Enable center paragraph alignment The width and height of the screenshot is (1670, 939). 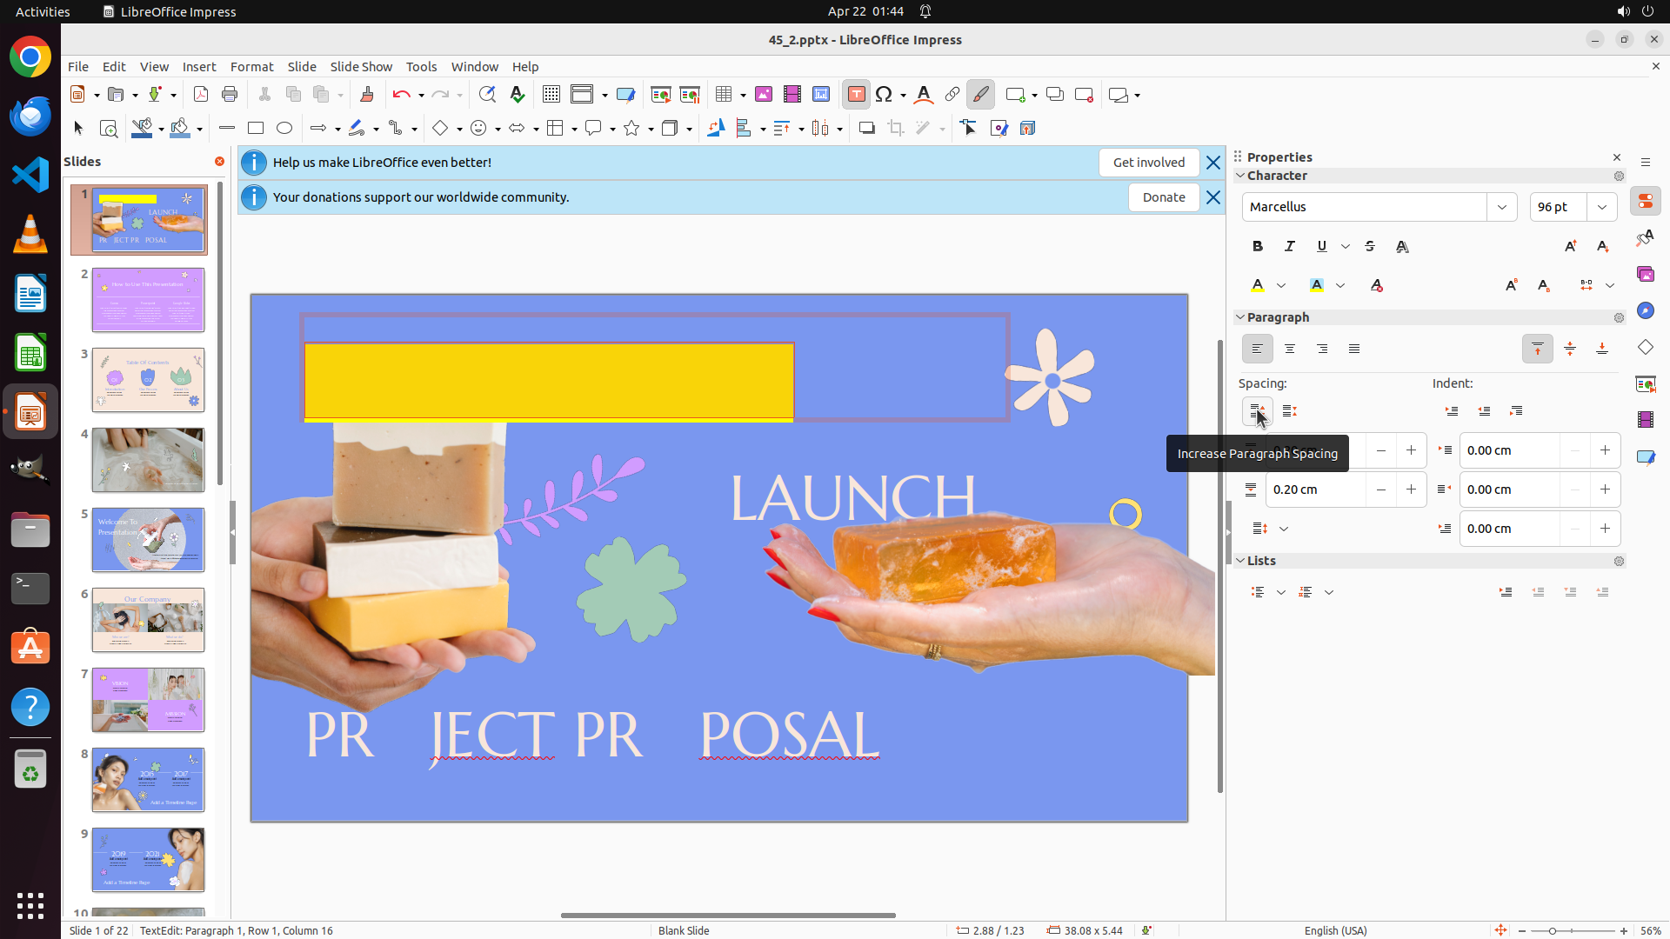pos(1290,350)
